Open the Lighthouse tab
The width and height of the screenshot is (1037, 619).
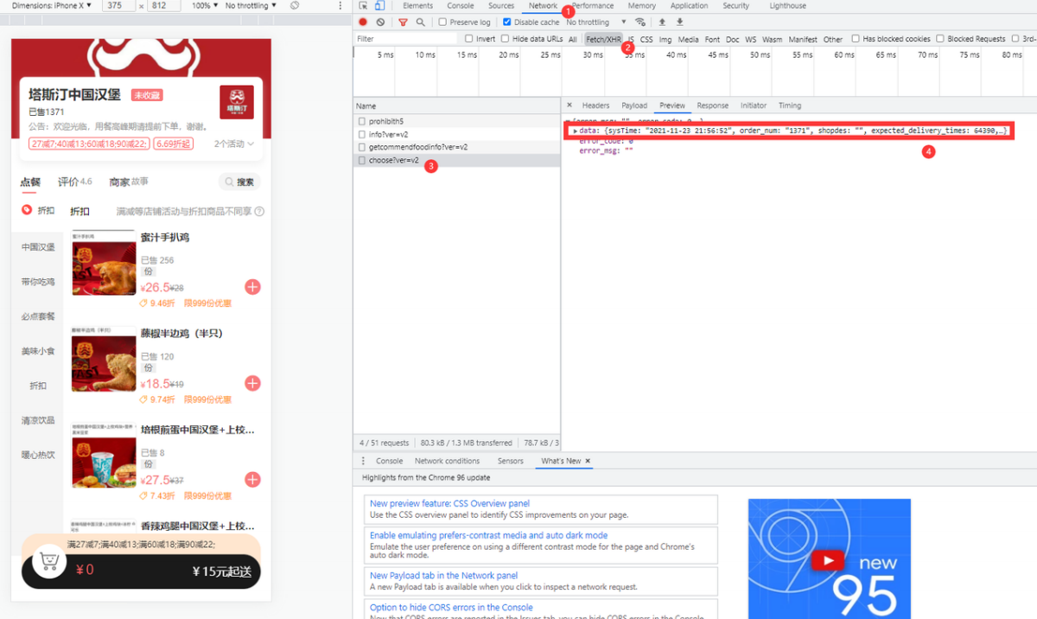click(787, 6)
